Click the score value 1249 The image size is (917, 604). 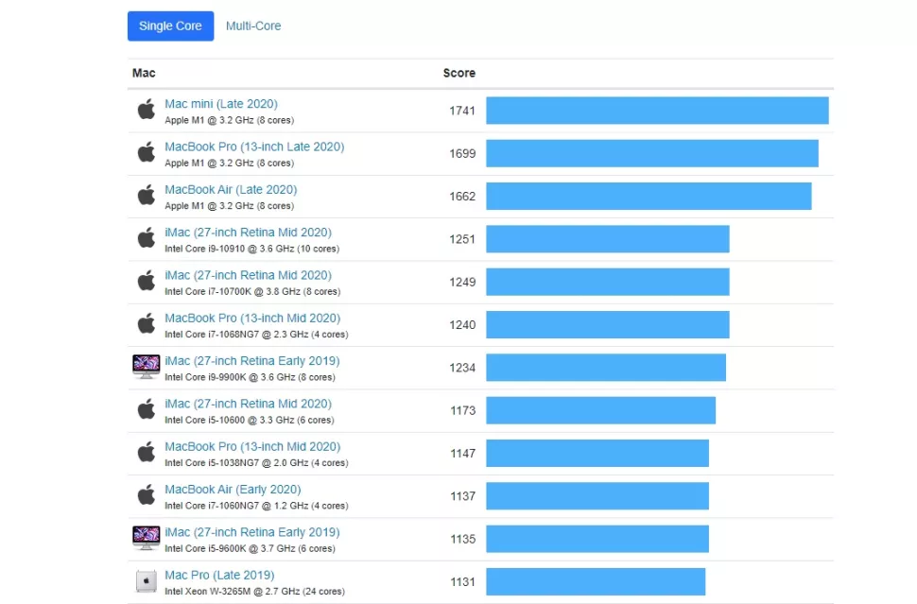pos(462,282)
